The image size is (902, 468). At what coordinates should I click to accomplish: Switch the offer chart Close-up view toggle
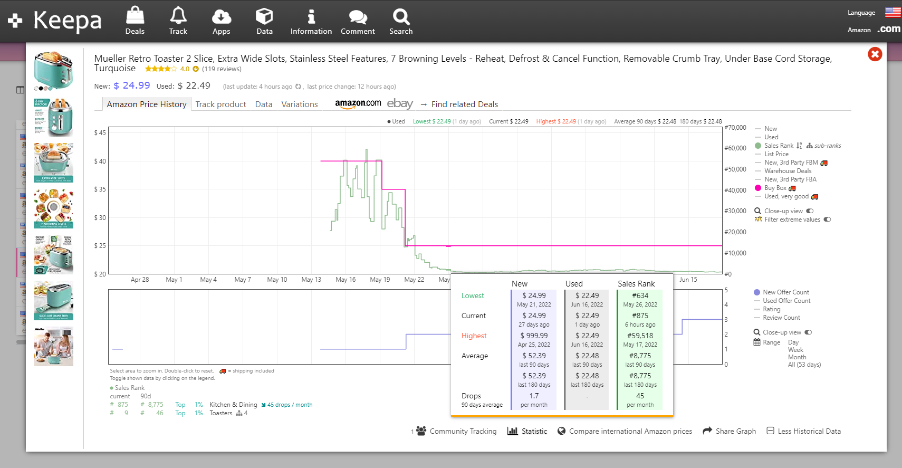808,332
